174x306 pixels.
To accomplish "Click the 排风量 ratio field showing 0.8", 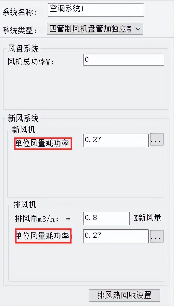I will (106, 219).
